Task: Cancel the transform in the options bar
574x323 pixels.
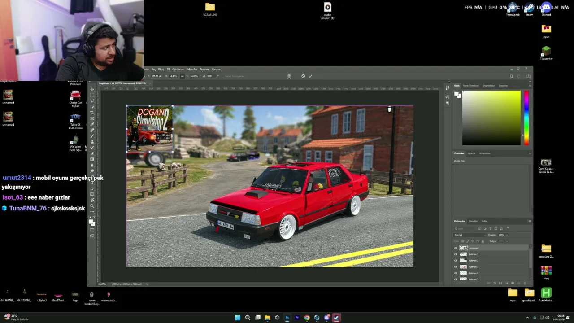Action: (x=303, y=76)
